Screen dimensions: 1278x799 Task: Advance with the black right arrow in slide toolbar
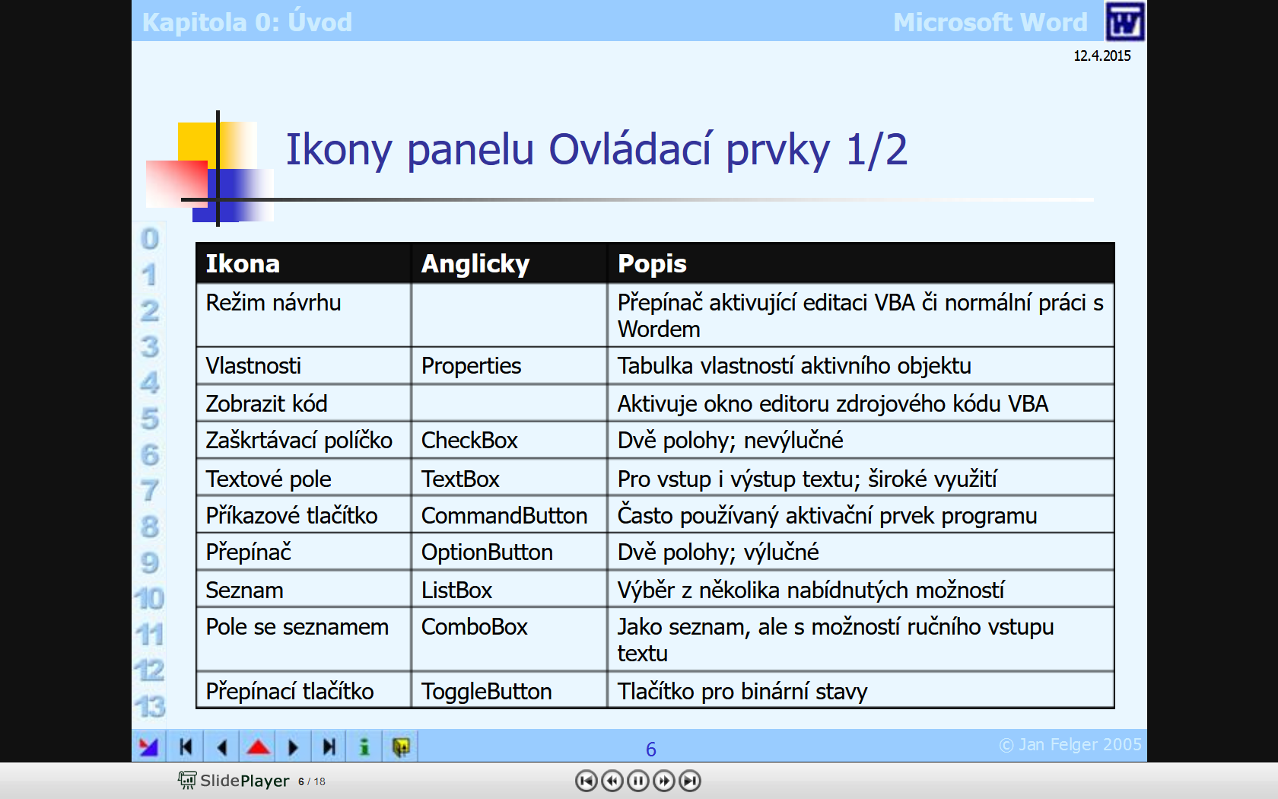pos(294,746)
